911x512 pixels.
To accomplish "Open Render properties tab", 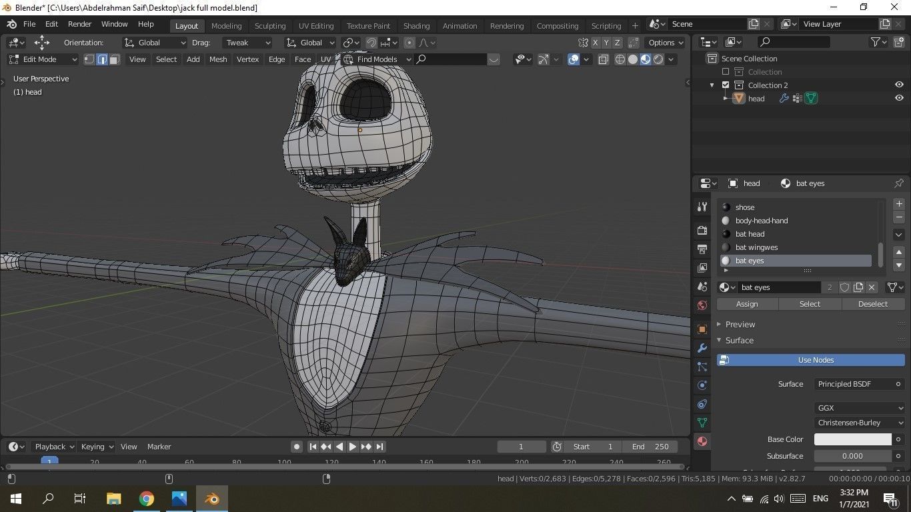I will coord(702,230).
